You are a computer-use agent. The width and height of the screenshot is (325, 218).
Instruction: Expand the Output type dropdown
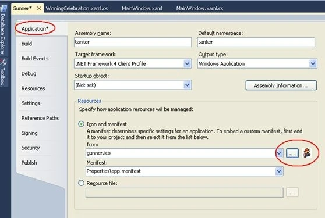click(313, 63)
